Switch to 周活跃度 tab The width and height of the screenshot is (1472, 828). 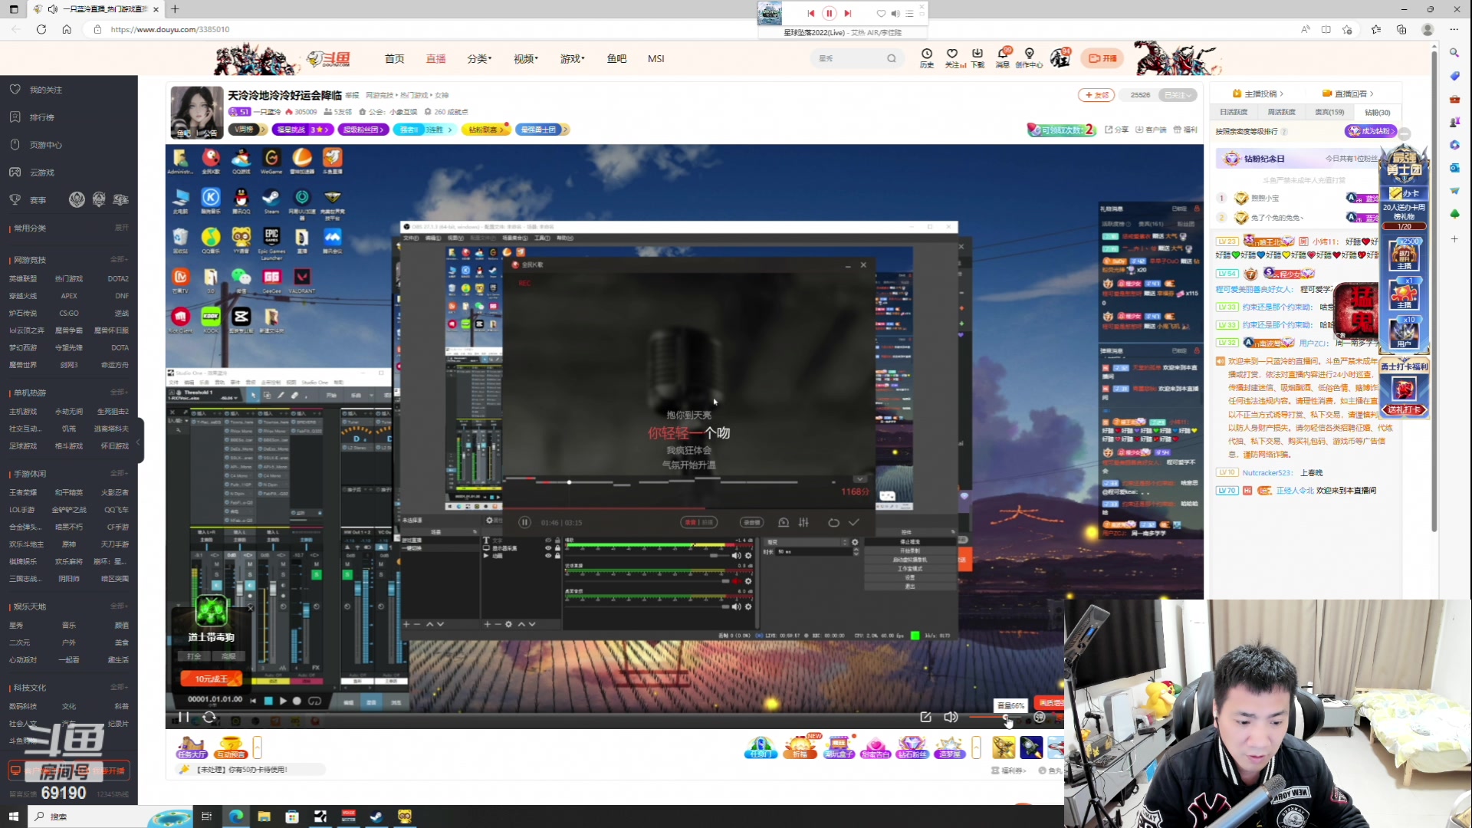1281,112
